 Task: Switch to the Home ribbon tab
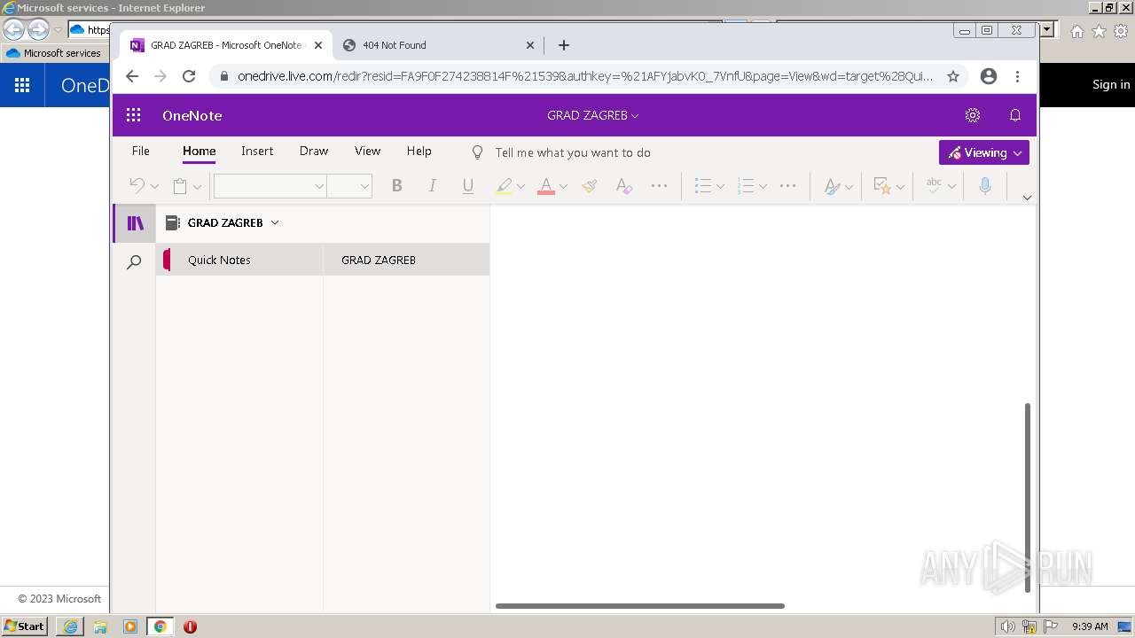pyautogui.click(x=200, y=151)
